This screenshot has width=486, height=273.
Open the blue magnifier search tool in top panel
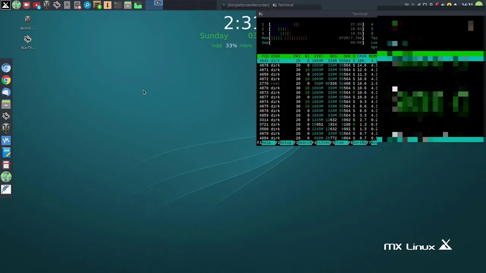click(x=87, y=5)
